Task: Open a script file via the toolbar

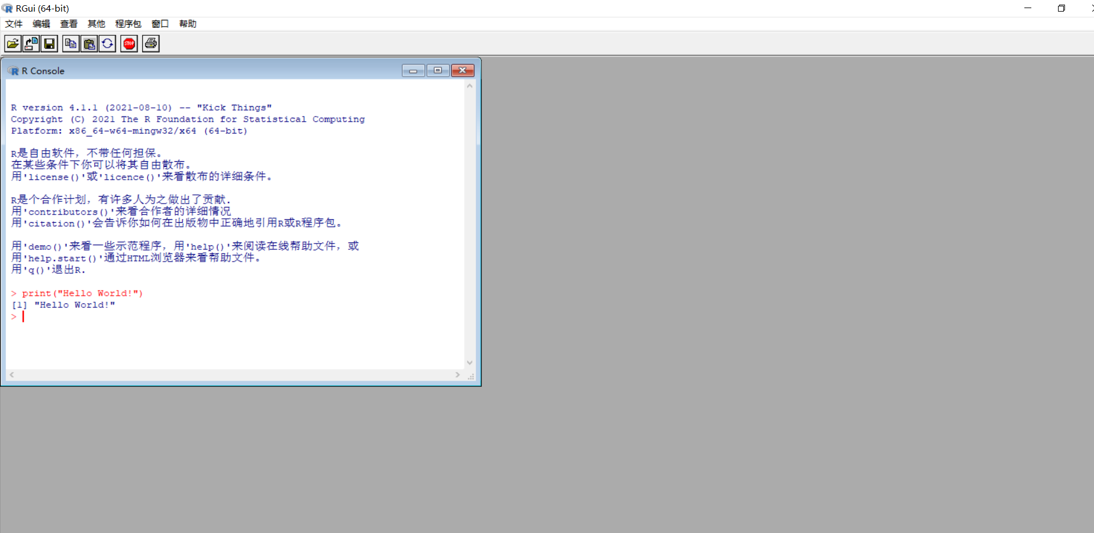Action: click(x=12, y=43)
